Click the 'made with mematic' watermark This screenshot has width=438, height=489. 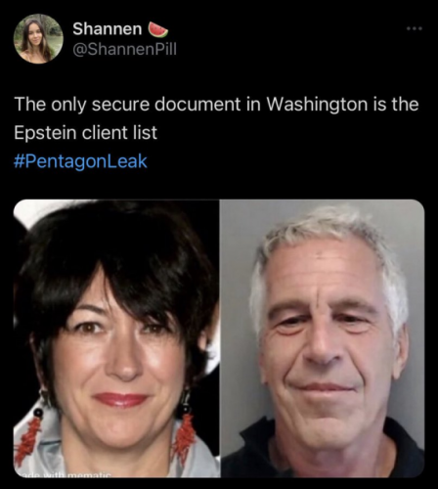point(66,474)
